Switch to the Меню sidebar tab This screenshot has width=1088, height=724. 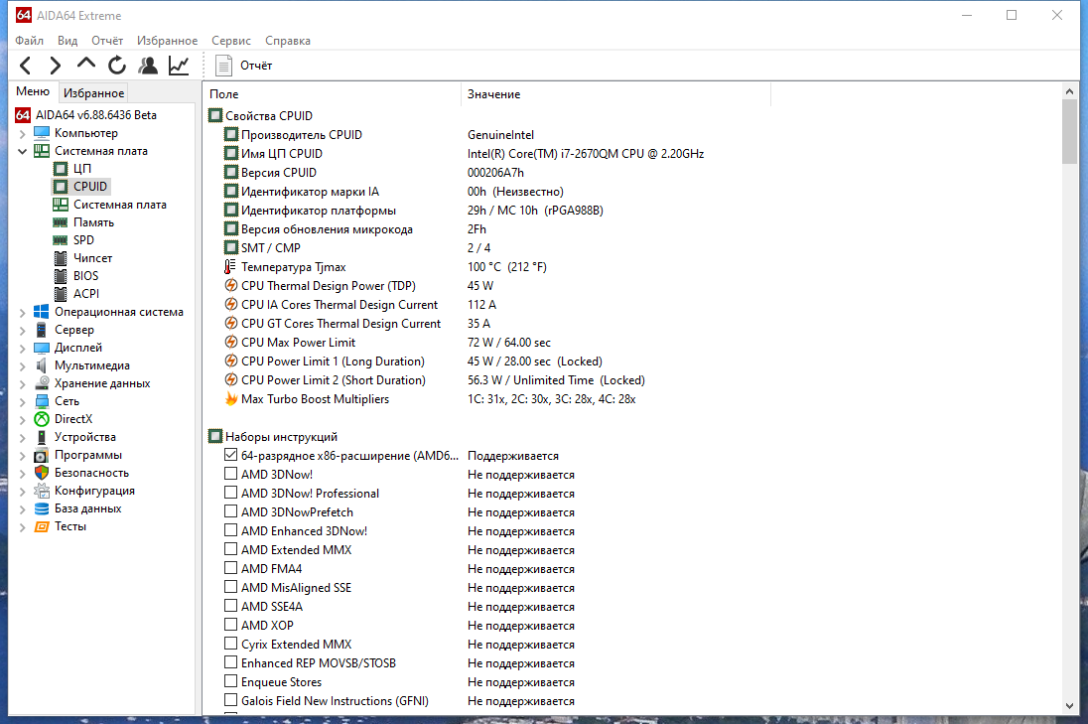click(x=34, y=91)
